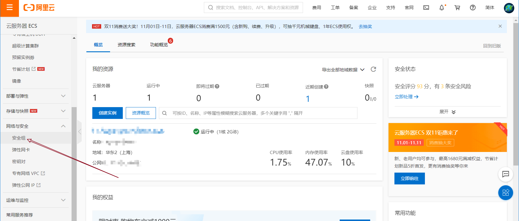
Task: Click the 立即处理 link
Action: point(404,97)
